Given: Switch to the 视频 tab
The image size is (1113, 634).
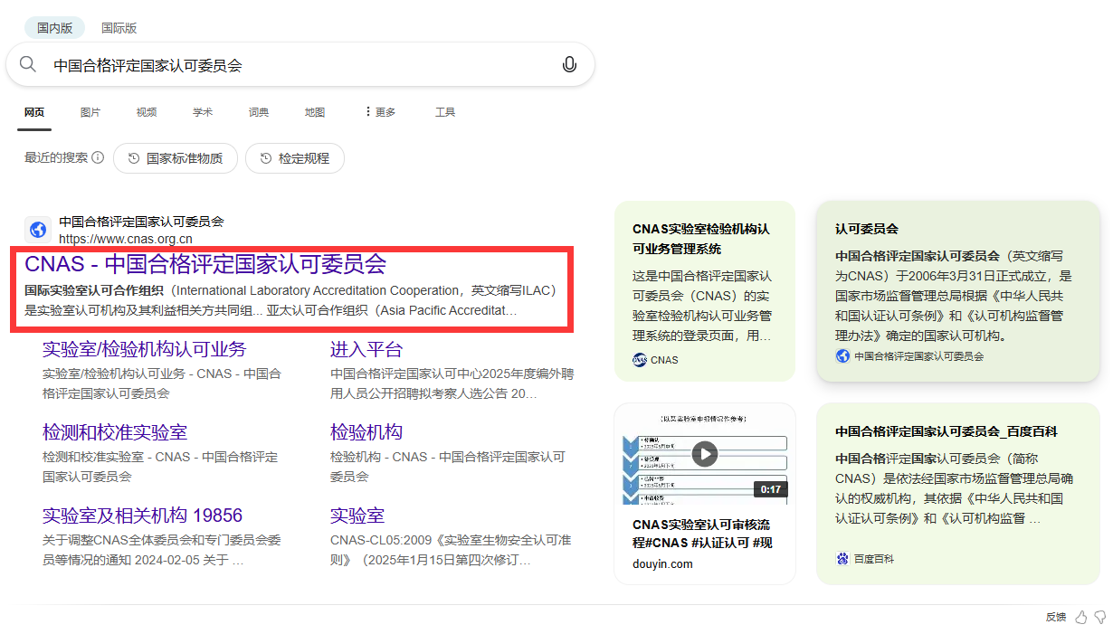Looking at the screenshot, I should 146,111.
